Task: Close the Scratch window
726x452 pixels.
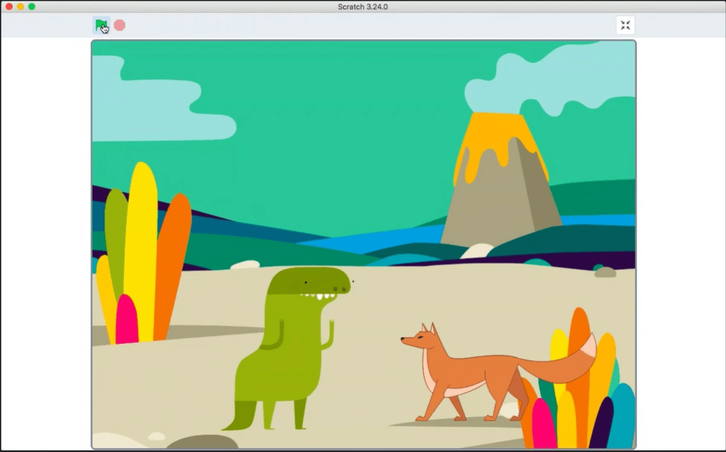Action: 9,7
